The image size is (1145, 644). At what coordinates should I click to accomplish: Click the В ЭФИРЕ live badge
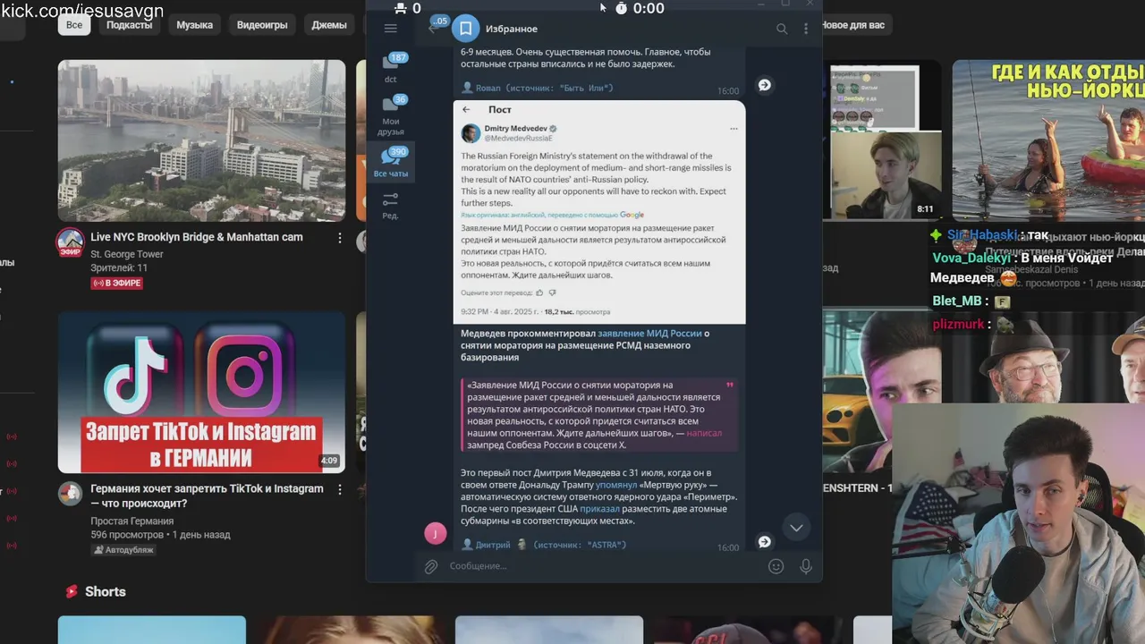[x=116, y=283]
